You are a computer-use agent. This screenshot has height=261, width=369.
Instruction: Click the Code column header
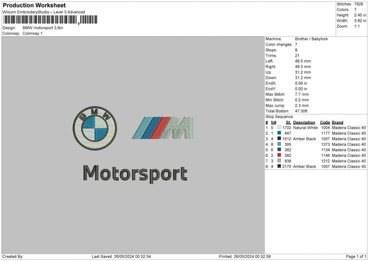325,122
